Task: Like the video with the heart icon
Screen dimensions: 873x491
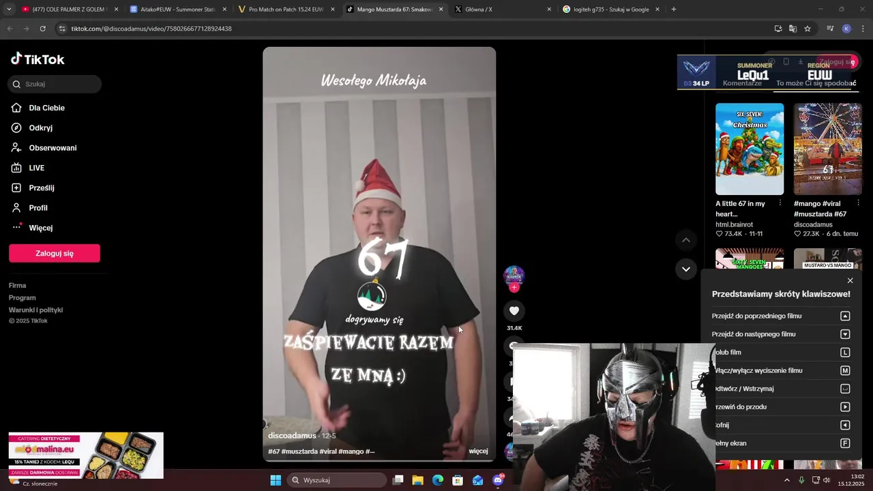Action: coord(514,311)
